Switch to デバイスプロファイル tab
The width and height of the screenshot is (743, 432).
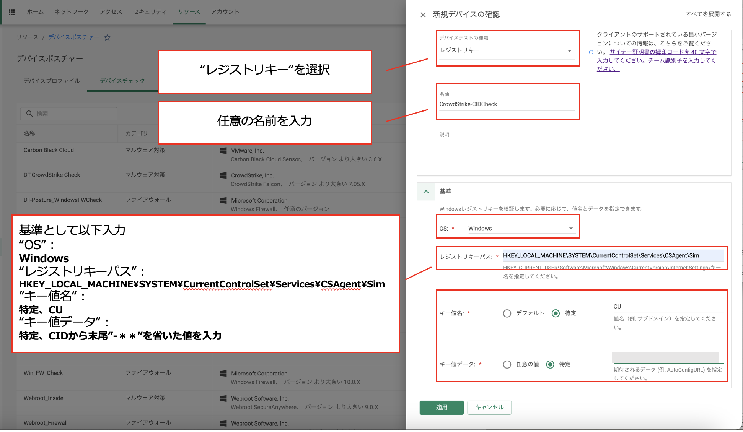pyautogui.click(x=52, y=81)
